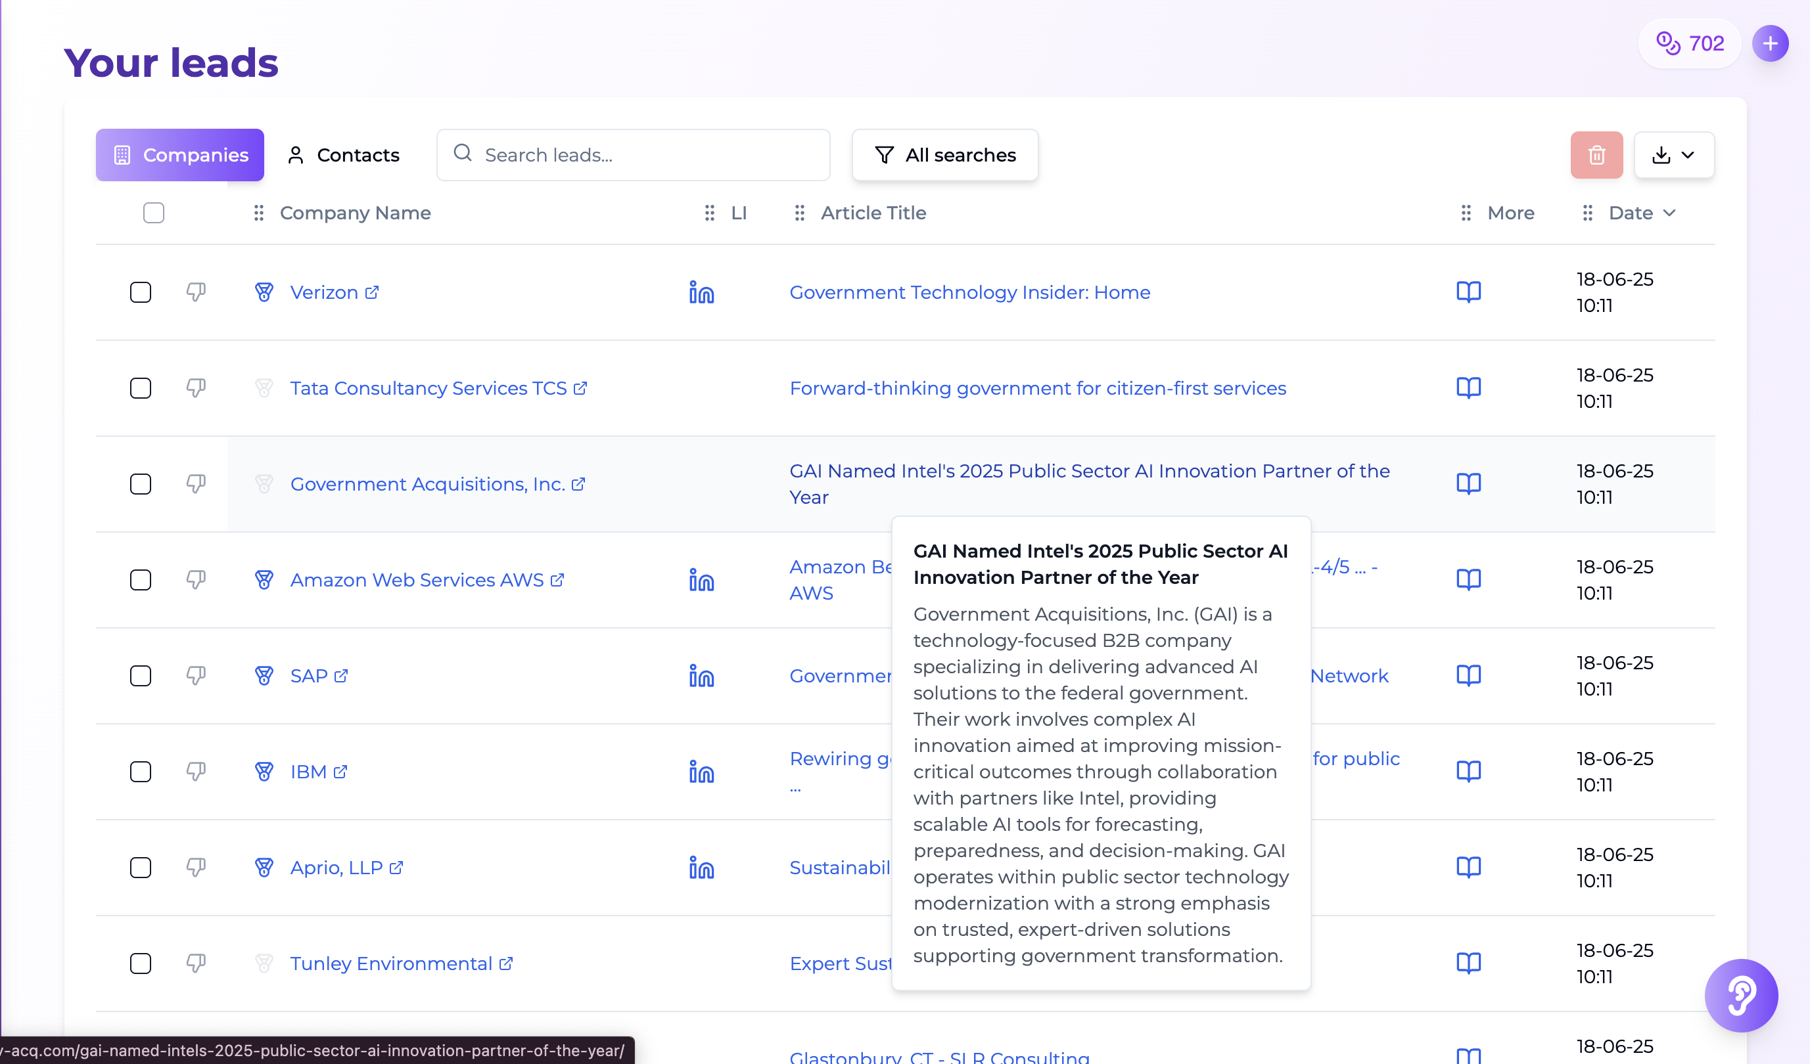Screen dimensions: 1810x1064
Task: Open the All searches filter
Action: pyautogui.click(x=945, y=155)
